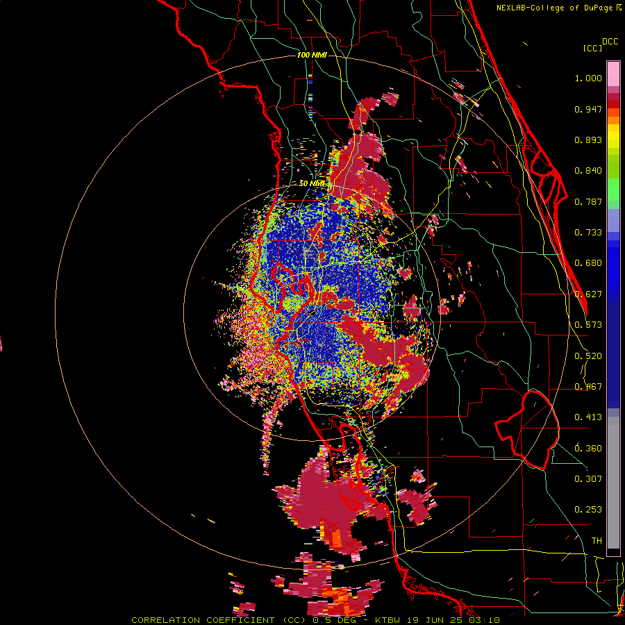The image size is (625, 625).
Task: Select the 0.947 scale value
Action: pyautogui.click(x=588, y=109)
